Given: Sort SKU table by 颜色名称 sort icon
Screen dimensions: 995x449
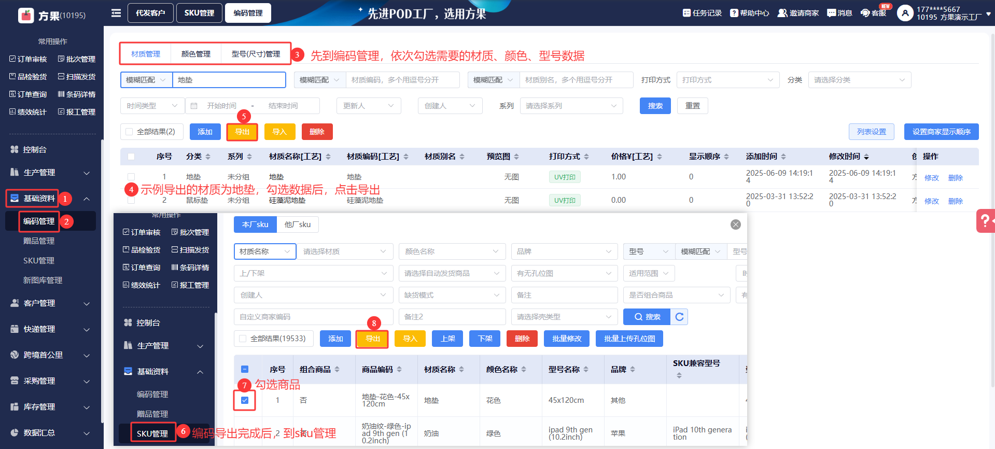Looking at the screenshot, I should tap(524, 369).
